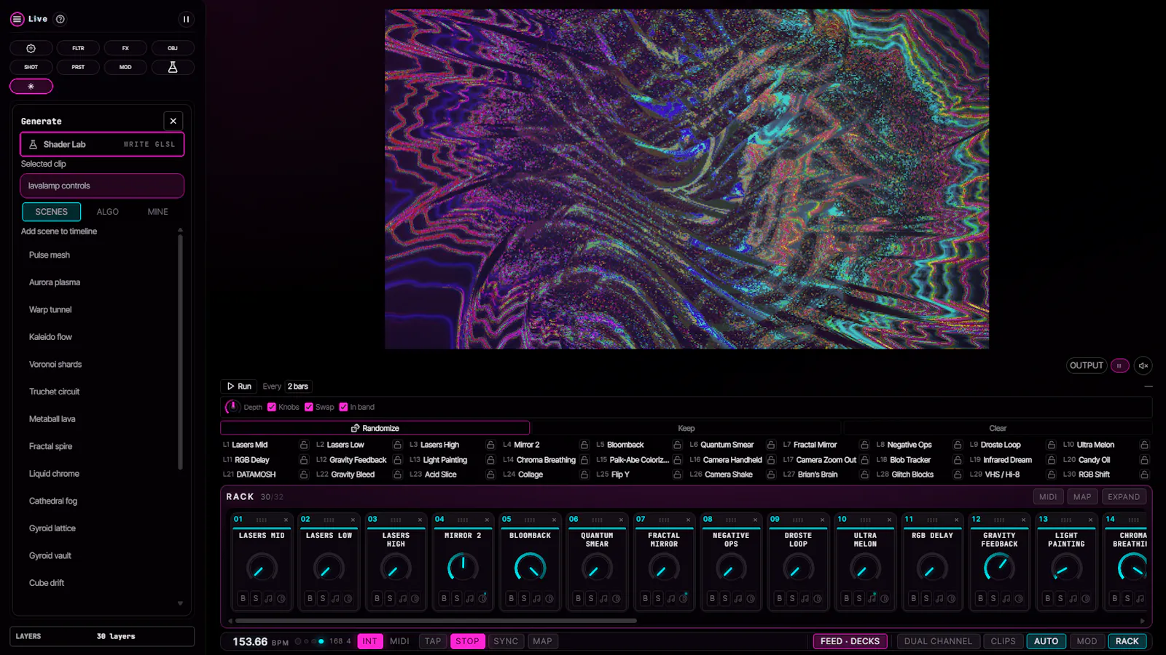Click the TAP tempo button
This screenshot has width=1166, height=655.
[x=433, y=641]
